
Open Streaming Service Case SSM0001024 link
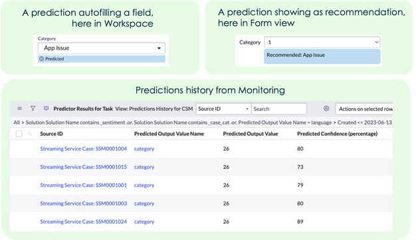[84, 221]
